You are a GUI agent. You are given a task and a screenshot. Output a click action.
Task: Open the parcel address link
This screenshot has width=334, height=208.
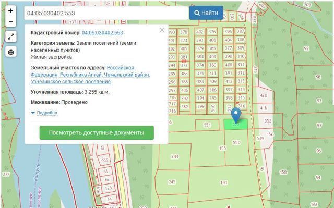pyautogui.click(x=90, y=75)
